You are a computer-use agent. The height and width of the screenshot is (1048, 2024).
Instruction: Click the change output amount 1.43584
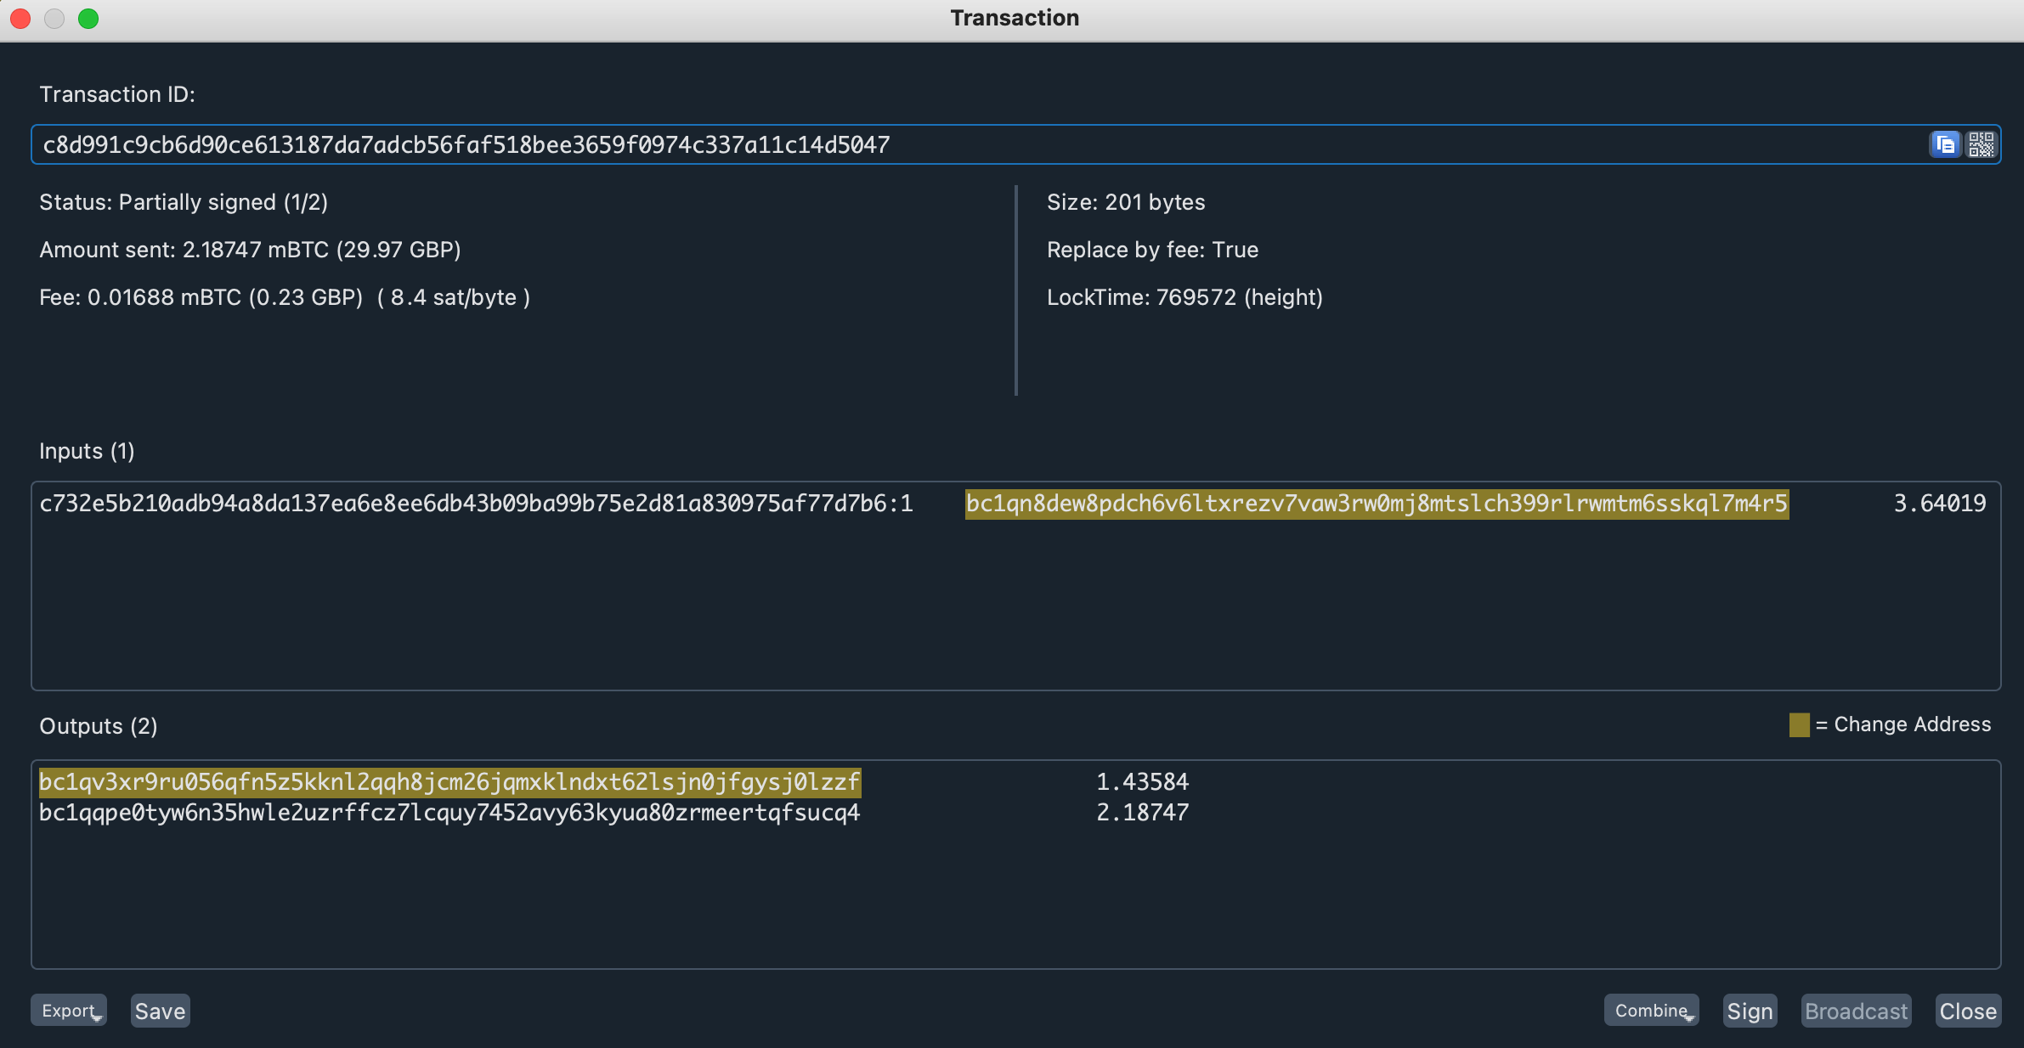1142,781
